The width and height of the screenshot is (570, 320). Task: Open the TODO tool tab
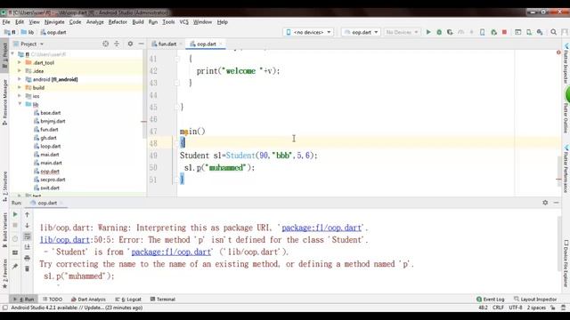click(53, 299)
